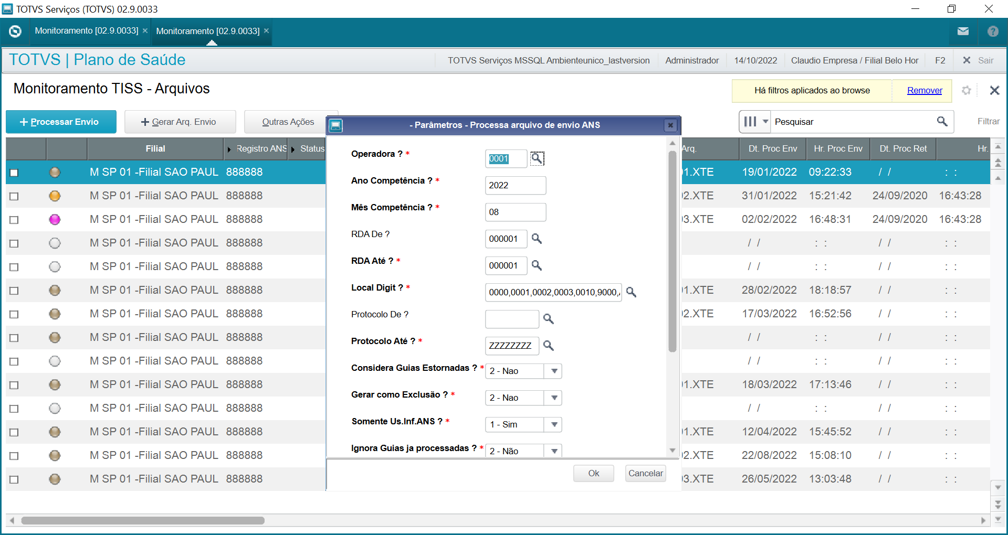Click the horizontal scrollbar left arrow
This screenshot has width=1008, height=535.
(x=12, y=520)
